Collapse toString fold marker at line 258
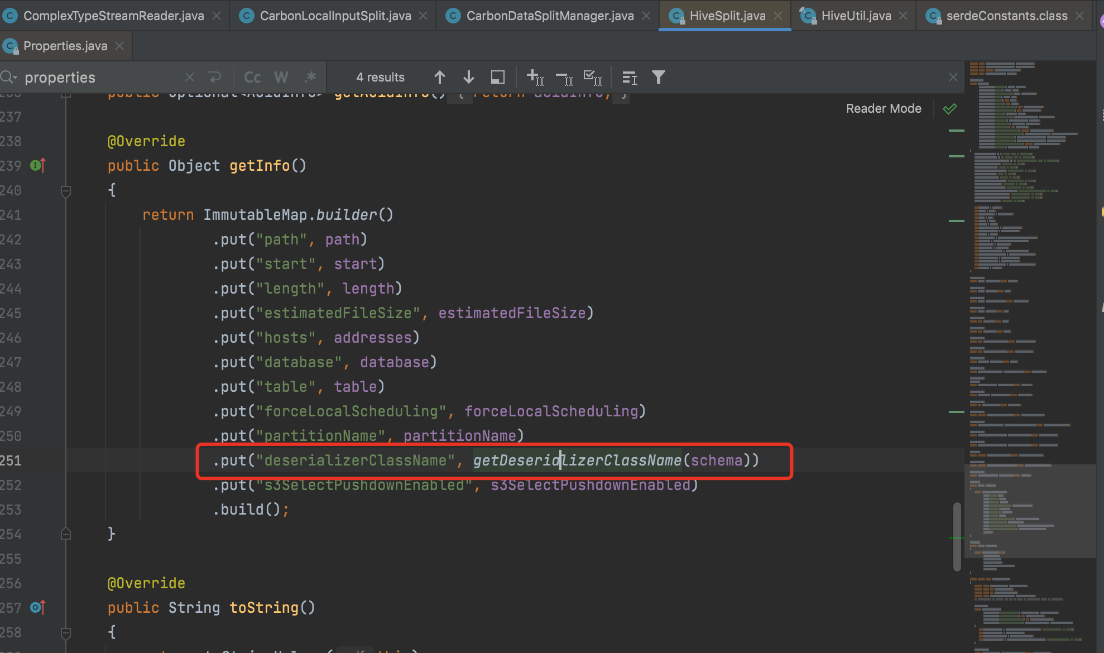Image resolution: width=1104 pixels, height=653 pixels. [65, 633]
